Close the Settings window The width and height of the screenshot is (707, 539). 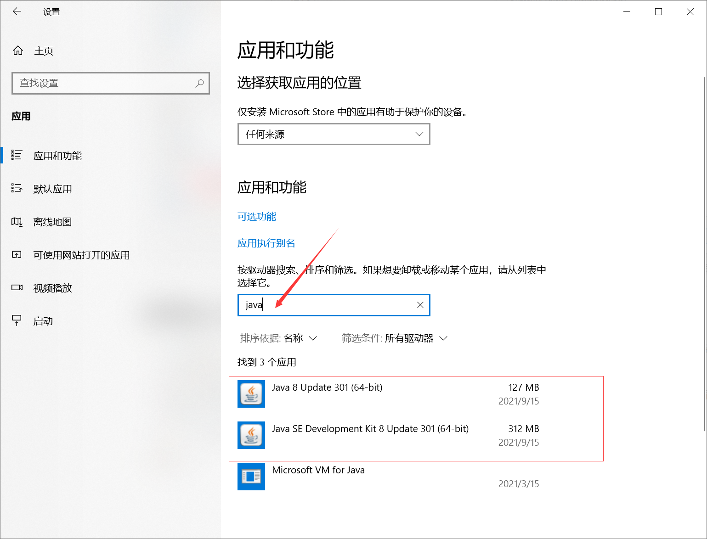[x=690, y=12]
